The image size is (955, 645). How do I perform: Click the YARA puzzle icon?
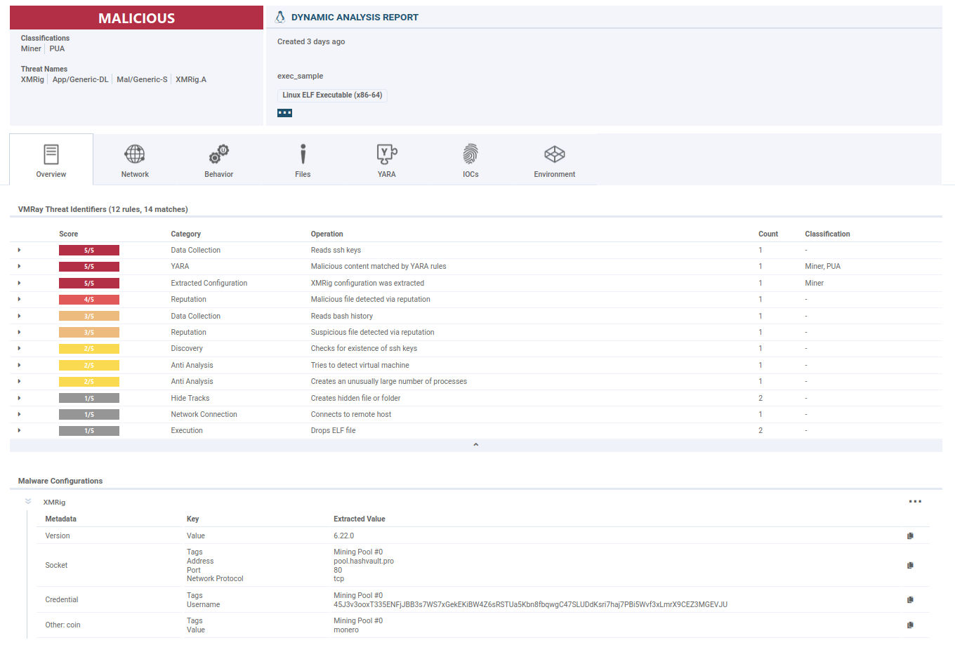click(x=387, y=154)
